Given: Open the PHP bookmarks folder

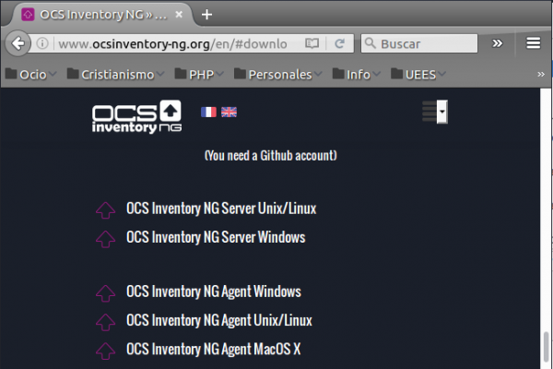Looking at the screenshot, I should (x=199, y=74).
